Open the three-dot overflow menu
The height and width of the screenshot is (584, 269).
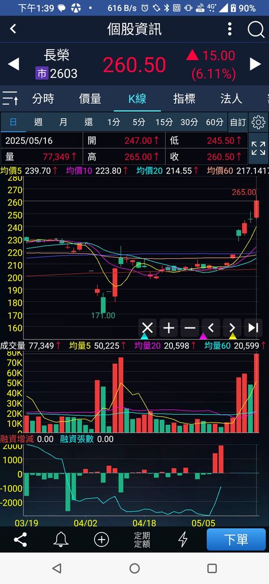[x=230, y=29]
